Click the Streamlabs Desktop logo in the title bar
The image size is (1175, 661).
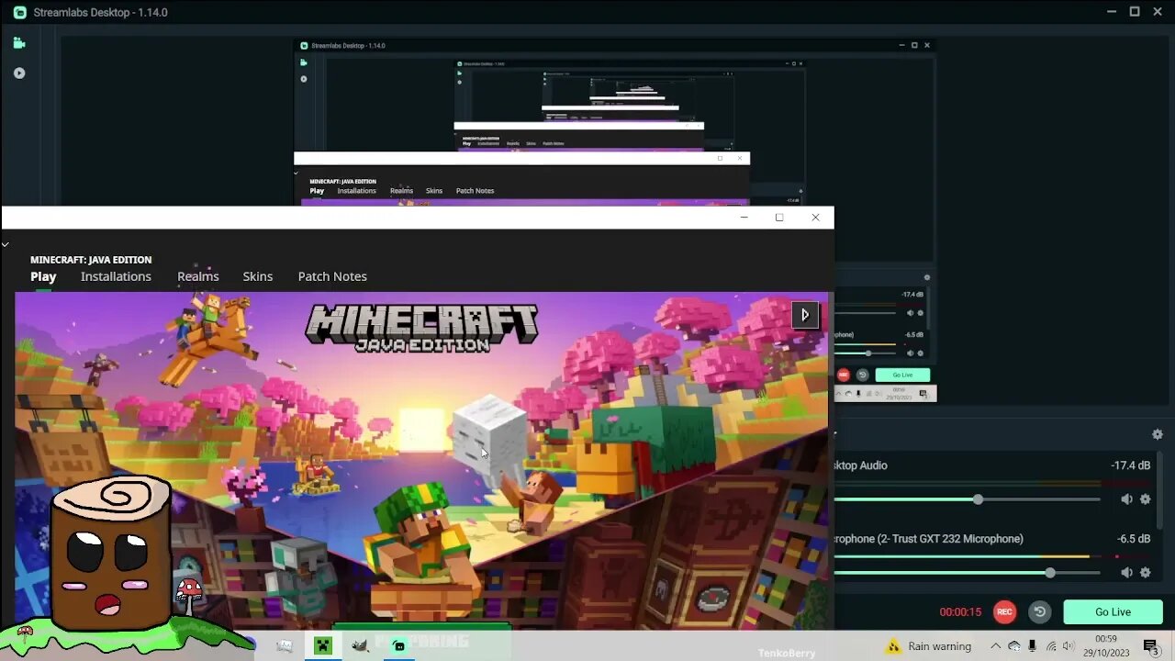click(x=19, y=12)
